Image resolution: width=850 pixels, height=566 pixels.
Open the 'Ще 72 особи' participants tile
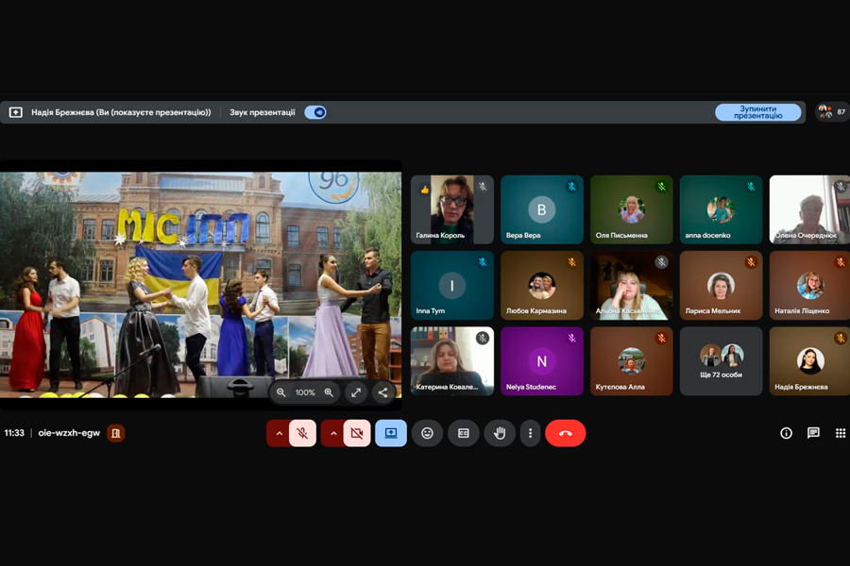722,361
